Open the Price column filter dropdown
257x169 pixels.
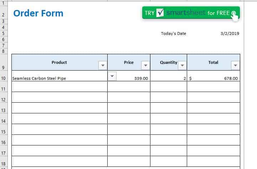145,66
